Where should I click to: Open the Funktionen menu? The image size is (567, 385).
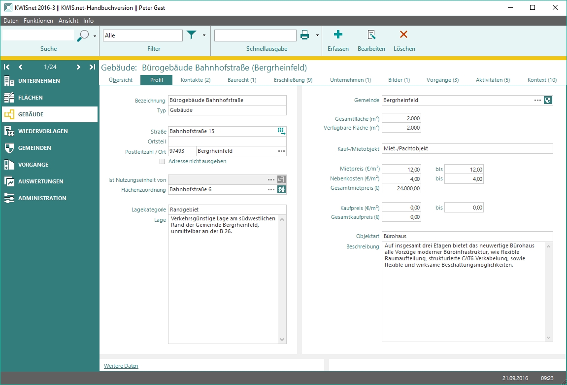point(38,21)
